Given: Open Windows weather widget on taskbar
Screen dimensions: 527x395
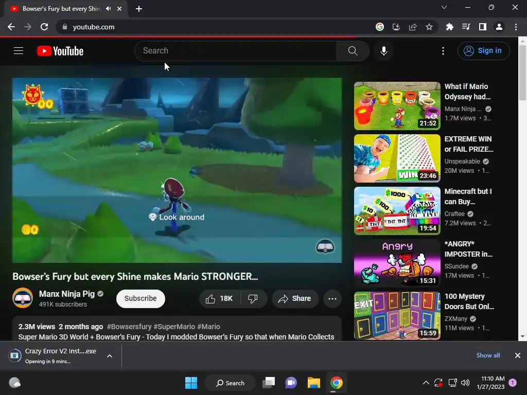Looking at the screenshot, I should pos(14,383).
